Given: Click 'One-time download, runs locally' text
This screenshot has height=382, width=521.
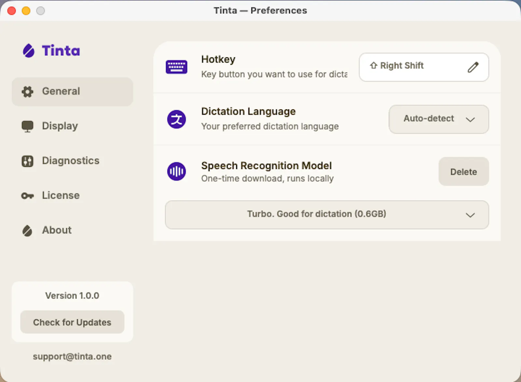Looking at the screenshot, I should (x=267, y=178).
